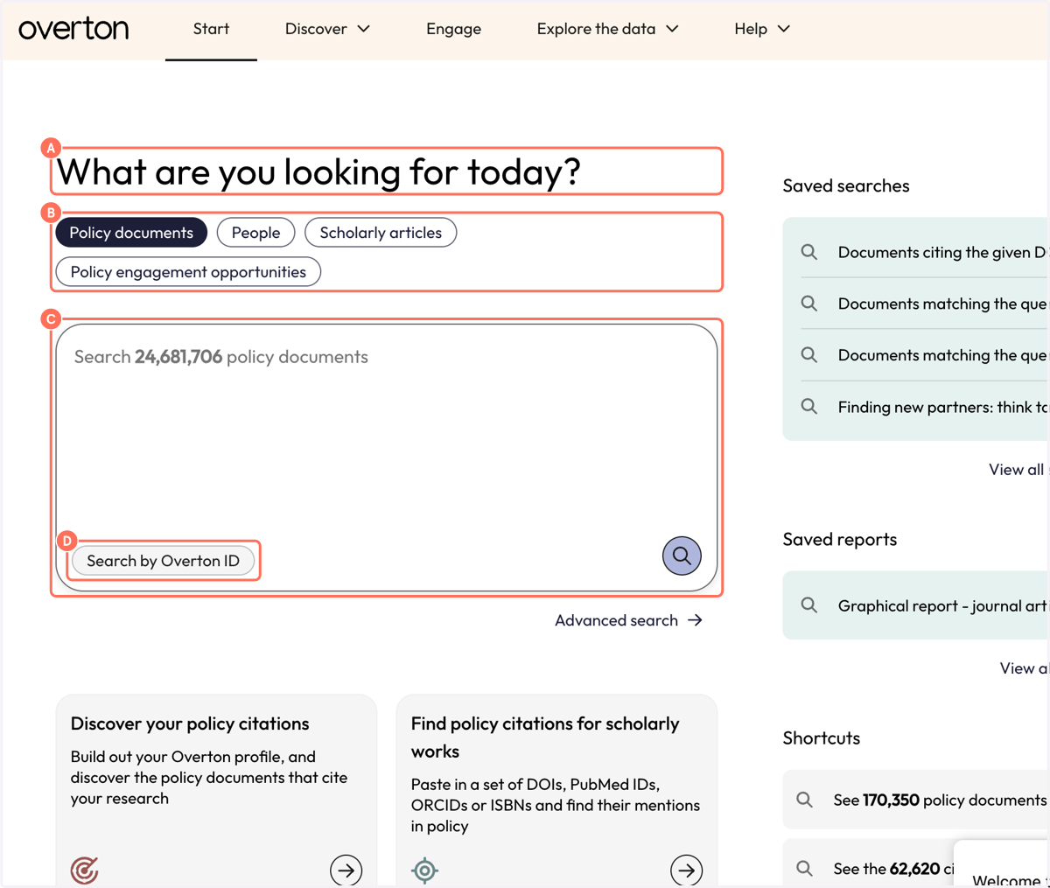
Task: Open Discover your policy citations card
Action: [216, 790]
